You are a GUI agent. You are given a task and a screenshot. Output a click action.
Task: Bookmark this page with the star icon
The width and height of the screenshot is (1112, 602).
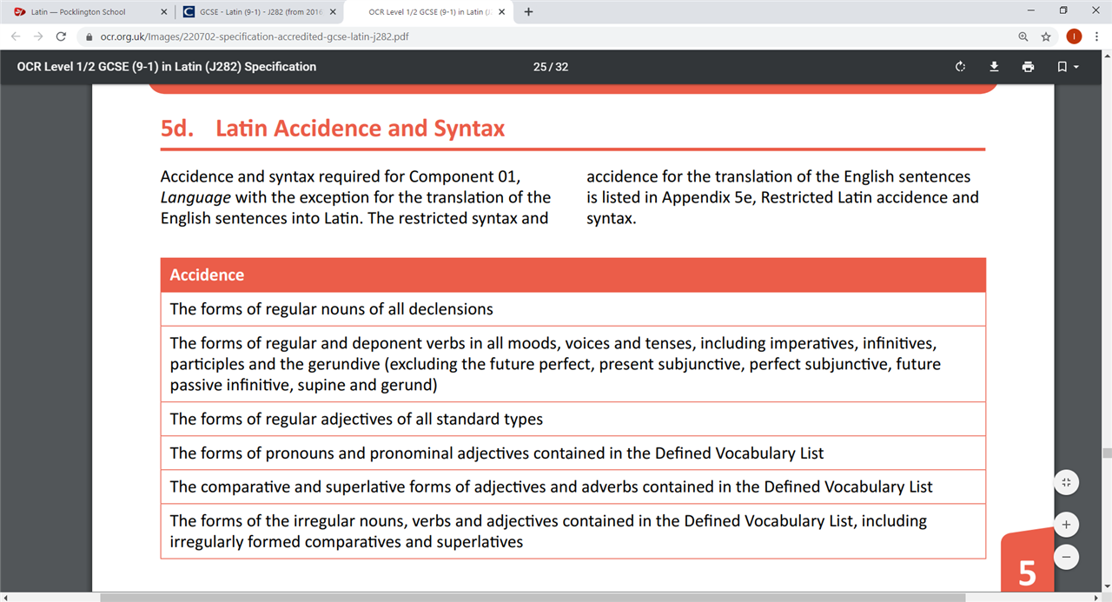[x=1046, y=37]
